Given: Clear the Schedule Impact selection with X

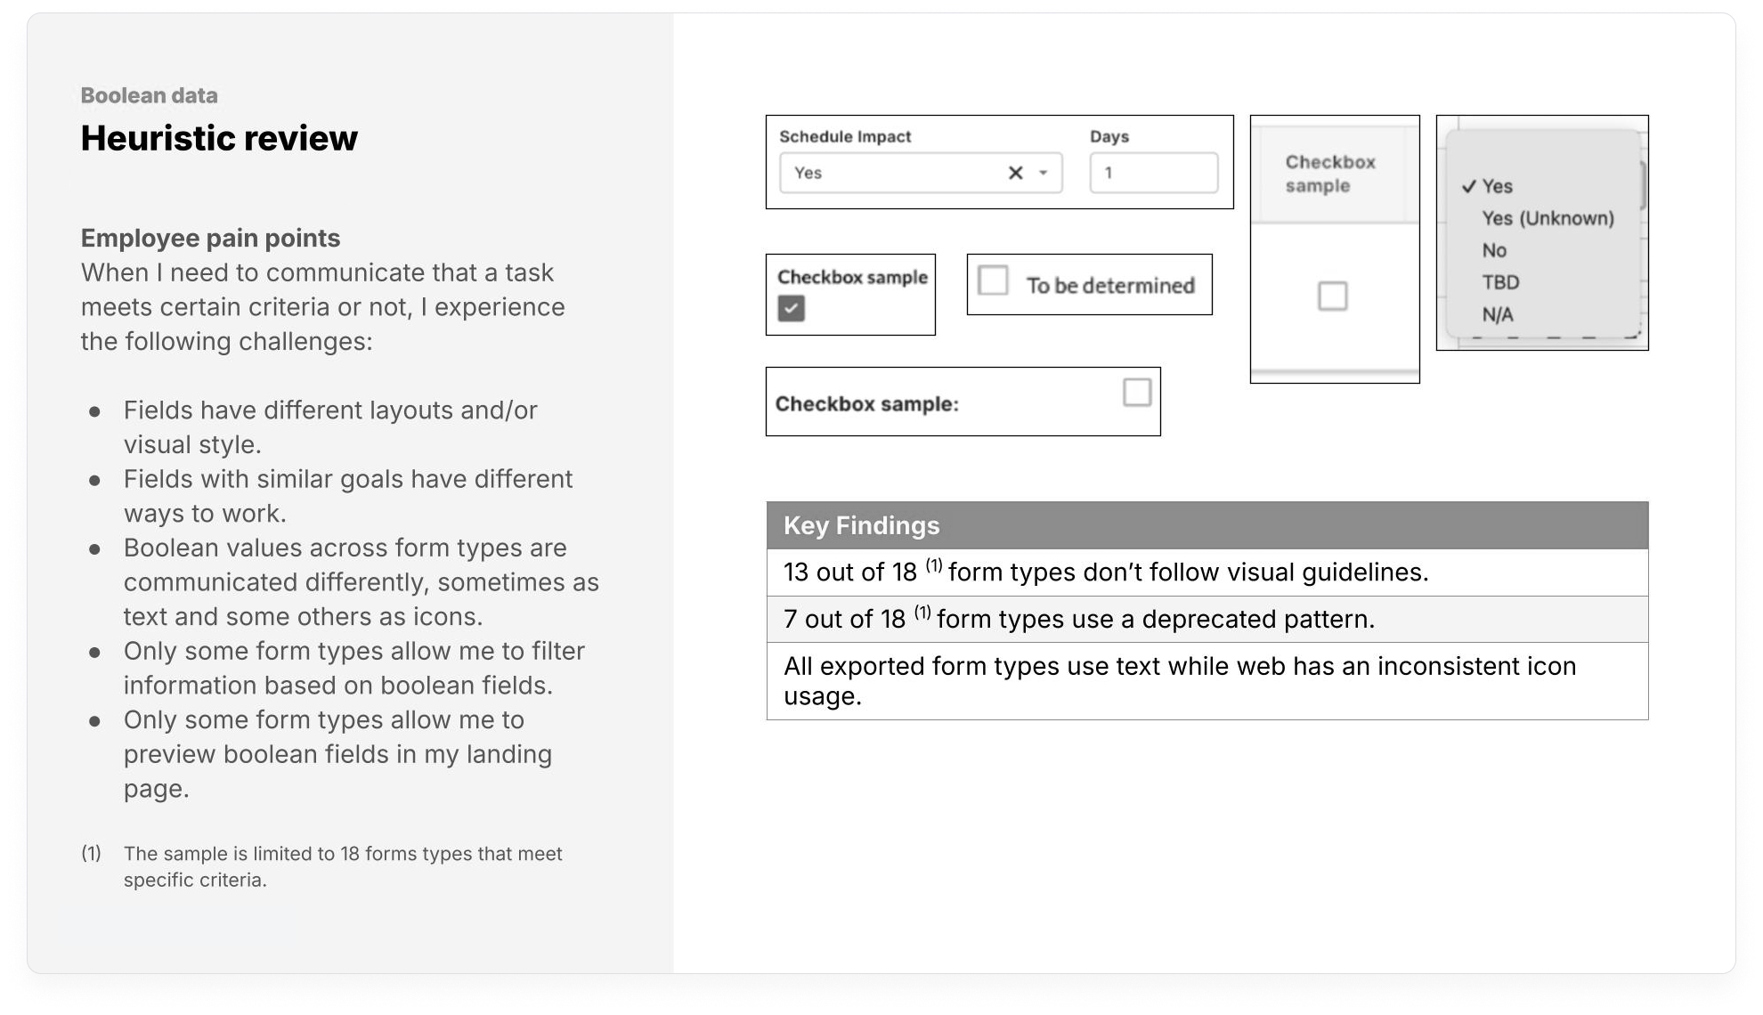Looking at the screenshot, I should click(x=1015, y=173).
